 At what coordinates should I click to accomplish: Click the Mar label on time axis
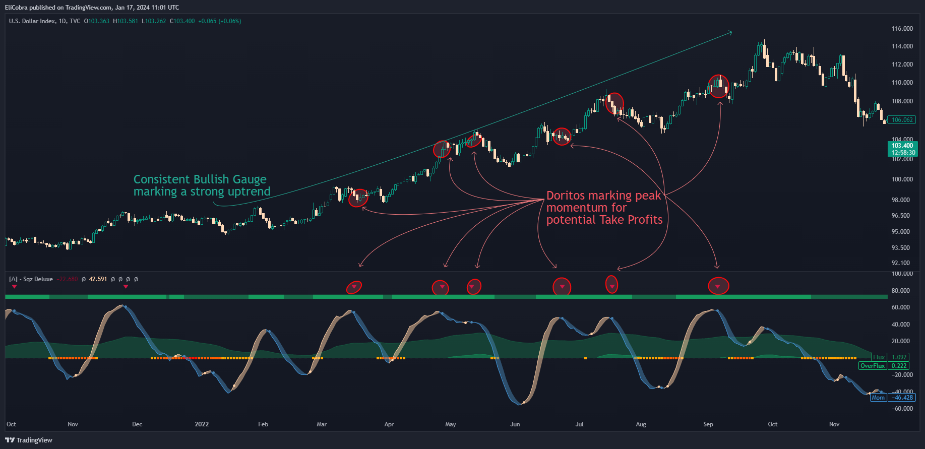322,424
